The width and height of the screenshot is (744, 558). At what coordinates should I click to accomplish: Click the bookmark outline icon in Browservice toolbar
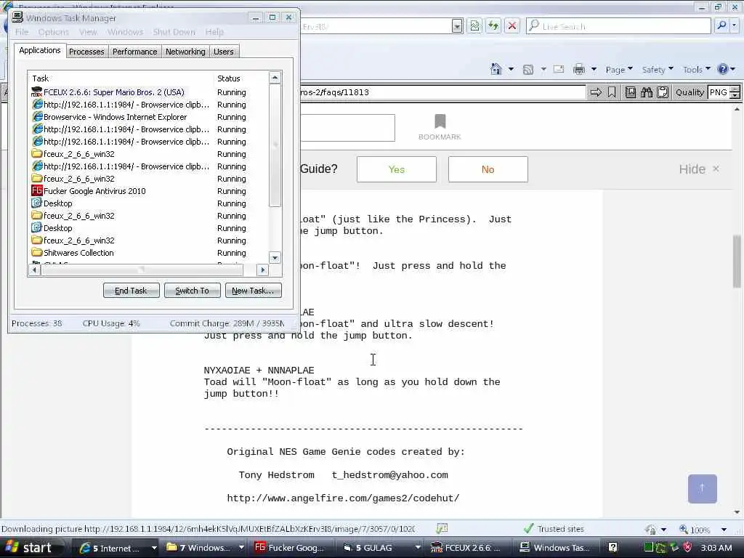point(612,92)
